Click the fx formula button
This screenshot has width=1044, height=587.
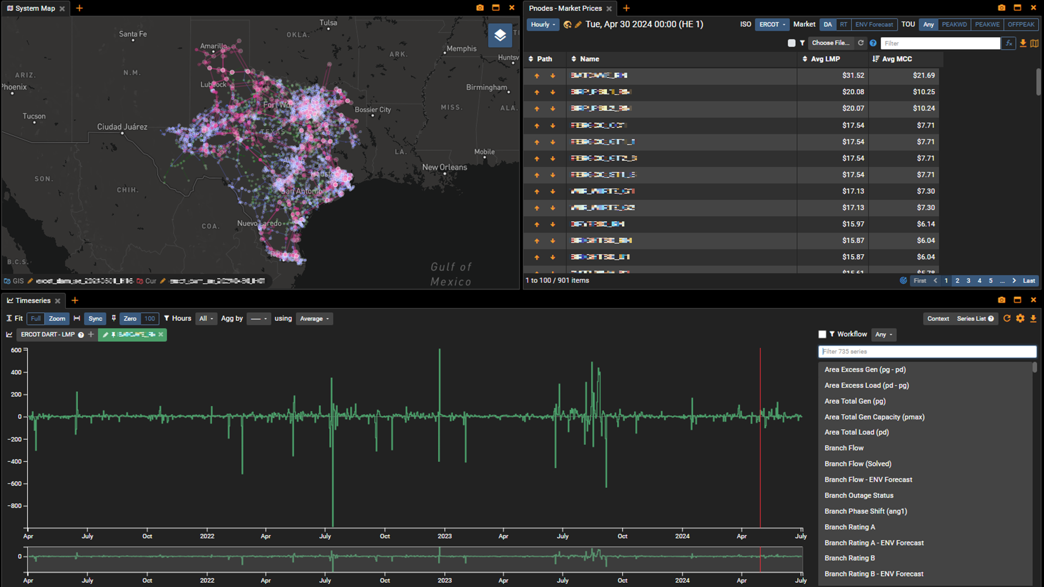[x=1008, y=43]
